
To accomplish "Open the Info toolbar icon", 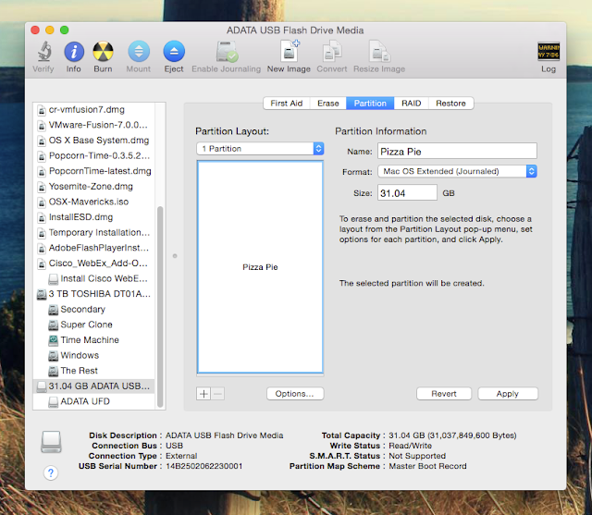I will click(74, 52).
